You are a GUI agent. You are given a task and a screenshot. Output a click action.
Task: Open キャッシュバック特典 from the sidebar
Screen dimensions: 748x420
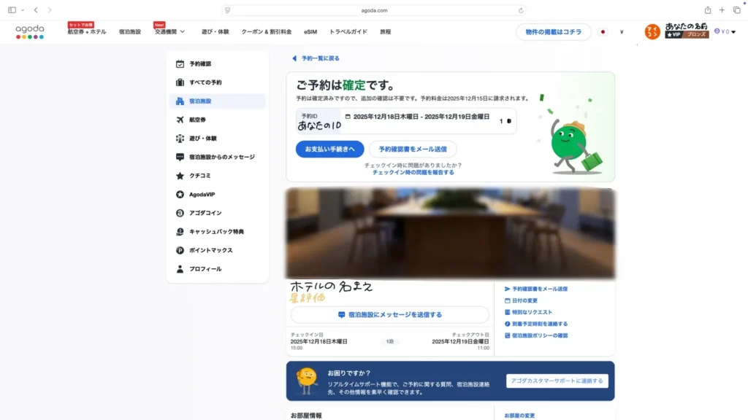pyautogui.click(x=206, y=231)
